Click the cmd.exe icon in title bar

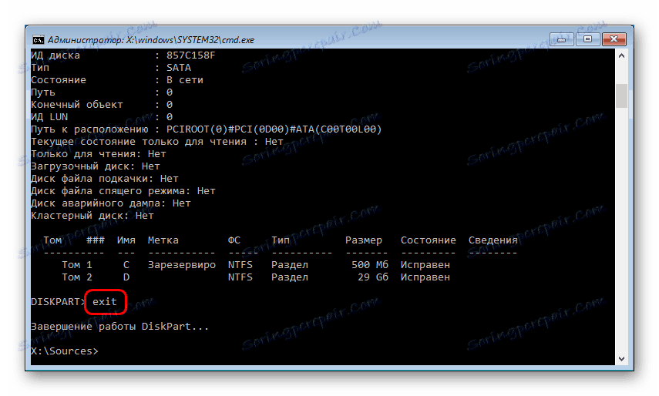39,40
